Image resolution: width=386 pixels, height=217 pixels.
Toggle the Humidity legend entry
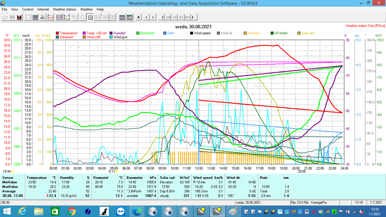pyautogui.click(x=118, y=33)
